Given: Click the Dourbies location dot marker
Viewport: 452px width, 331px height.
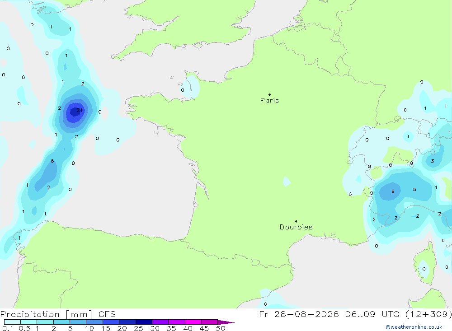Looking at the screenshot, I should 296,221.
